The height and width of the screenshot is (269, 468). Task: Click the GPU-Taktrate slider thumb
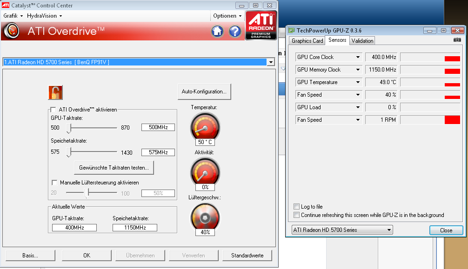click(69, 128)
